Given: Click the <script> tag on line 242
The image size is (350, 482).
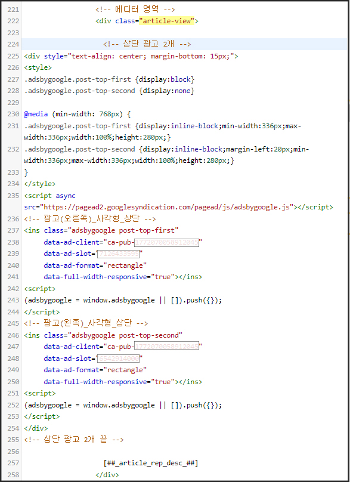Looking at the screenshot, I should point(40,289).
